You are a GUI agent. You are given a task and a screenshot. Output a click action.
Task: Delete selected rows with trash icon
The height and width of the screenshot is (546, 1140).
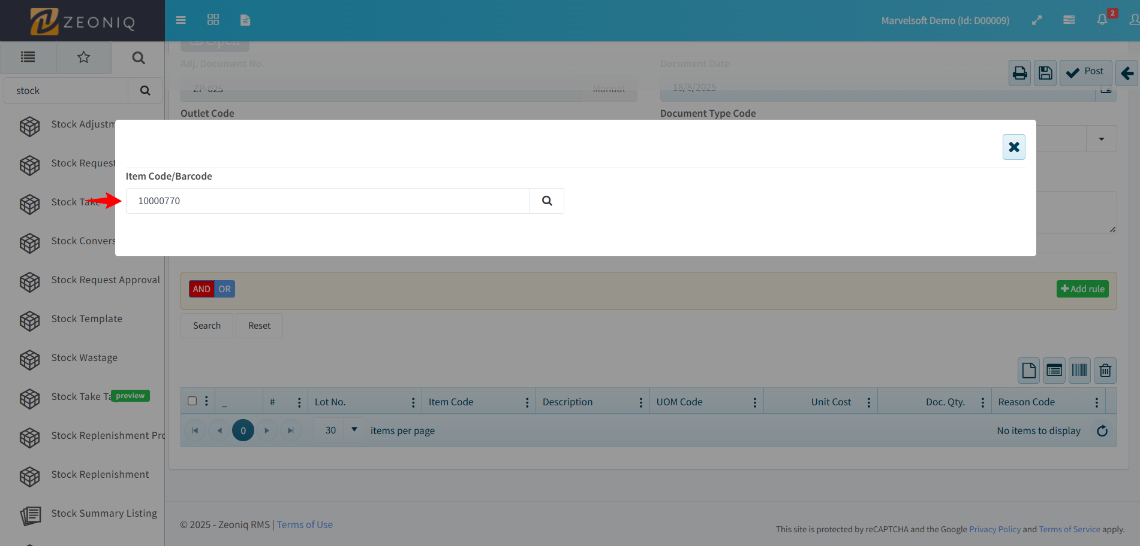1105,371
